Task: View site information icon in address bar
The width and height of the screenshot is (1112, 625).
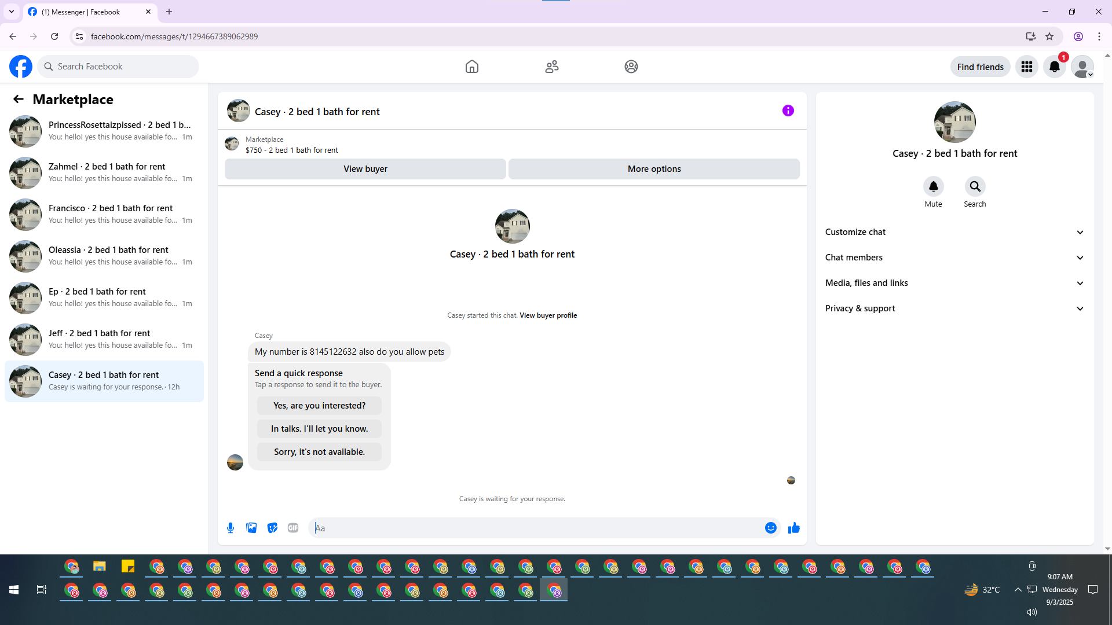Action: point(79,36)
